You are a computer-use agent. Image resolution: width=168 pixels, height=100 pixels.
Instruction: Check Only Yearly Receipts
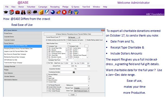pyautogui.click(x=47, y=89)
